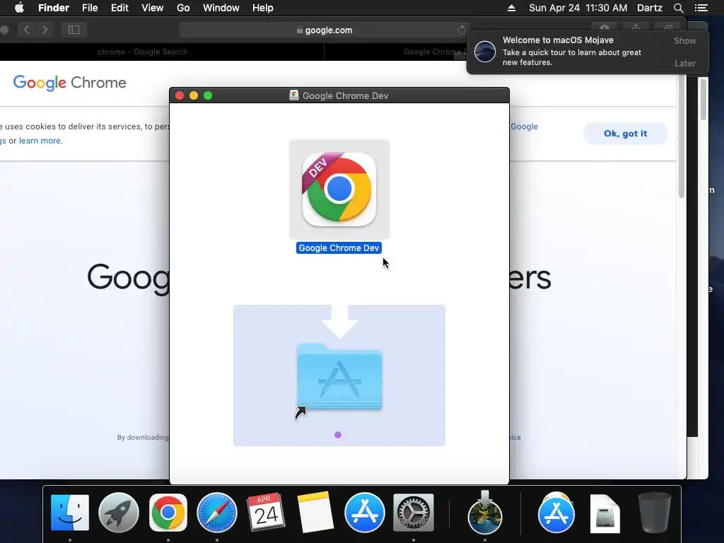Open the Apple menu
The image size is (724, 543).
click(x=19, y=8)
